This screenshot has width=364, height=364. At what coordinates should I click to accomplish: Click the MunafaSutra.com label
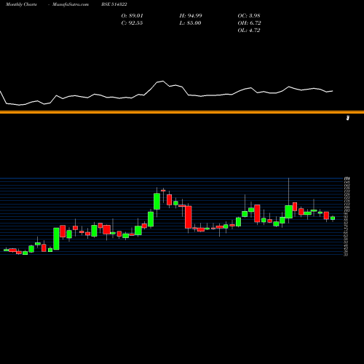pyautogui.click(x=71, y=4)
